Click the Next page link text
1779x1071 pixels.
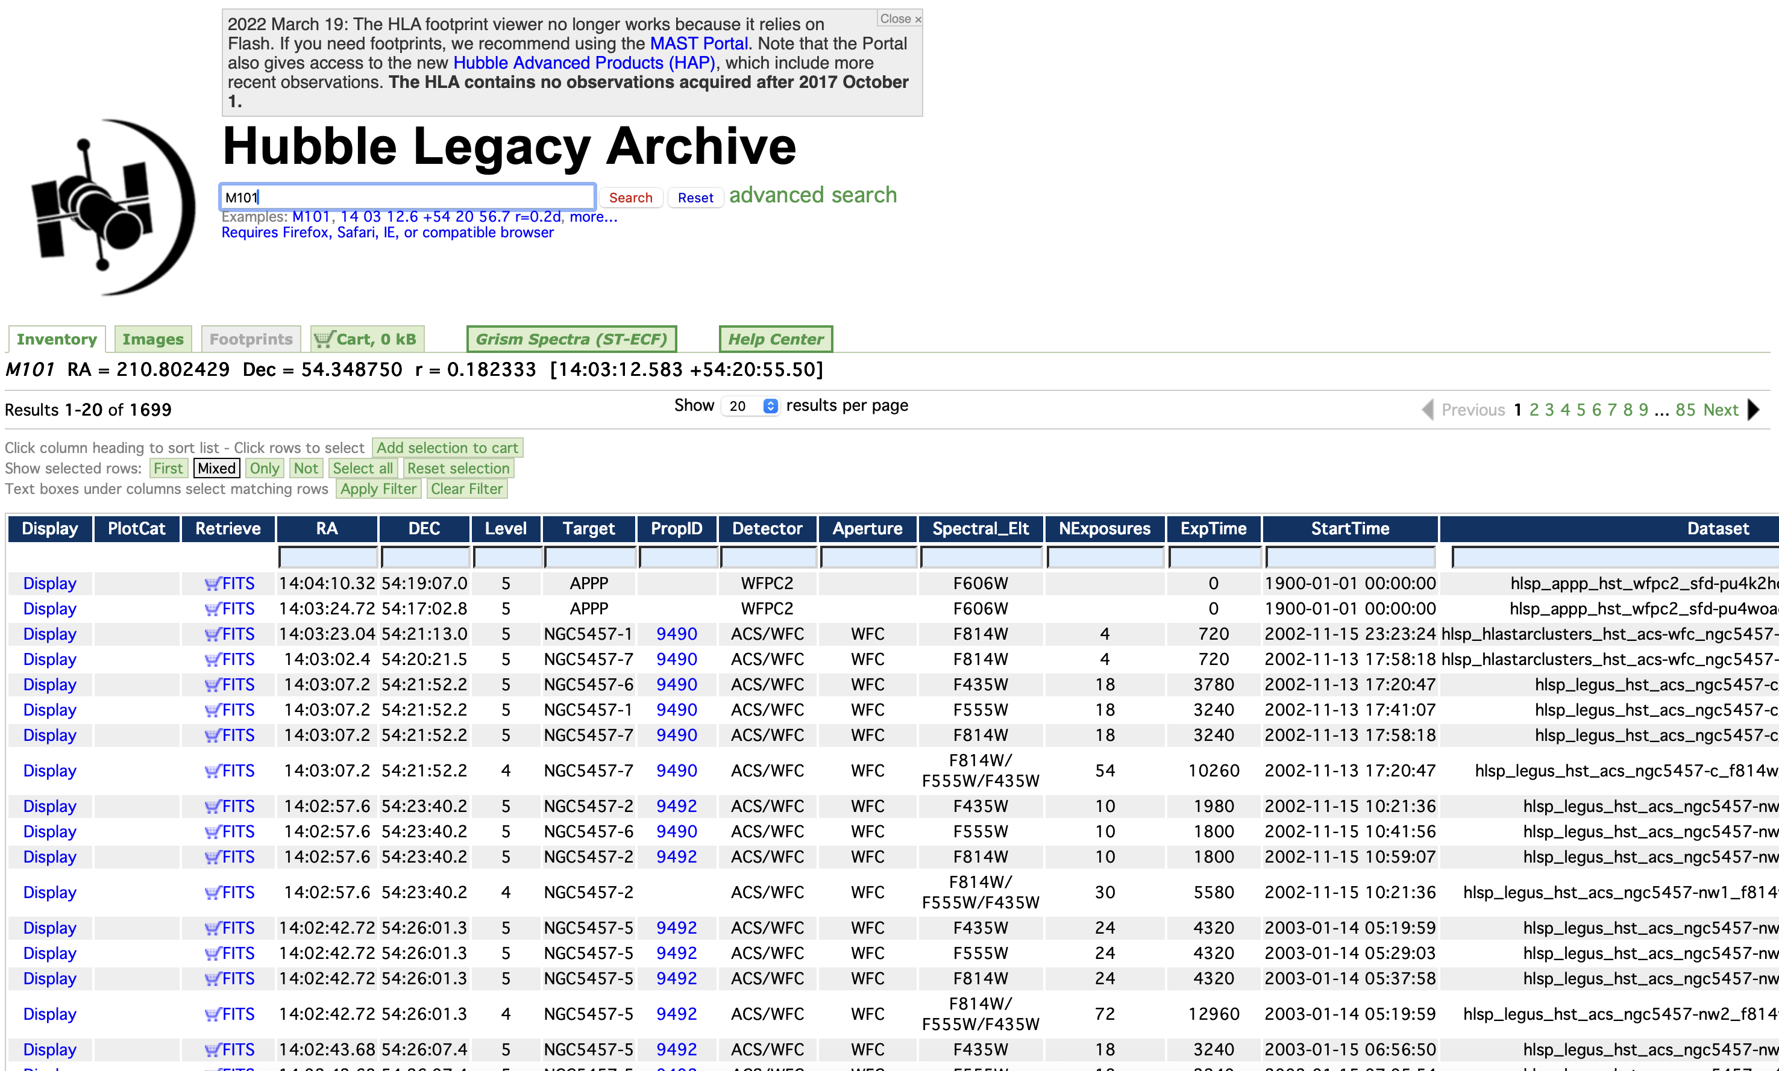point(1721,410)
